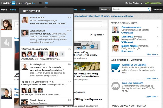The width and height of the screenshot is (163, 108).
Task: Click in the Search input field
Action: [129, 10]
